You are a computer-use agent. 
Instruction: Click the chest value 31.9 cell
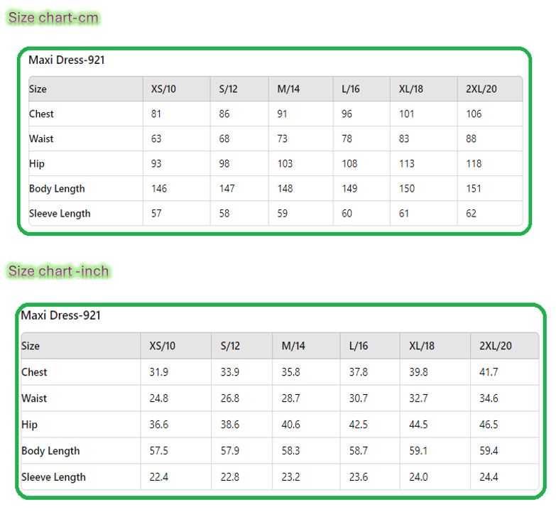pos(158,372)
